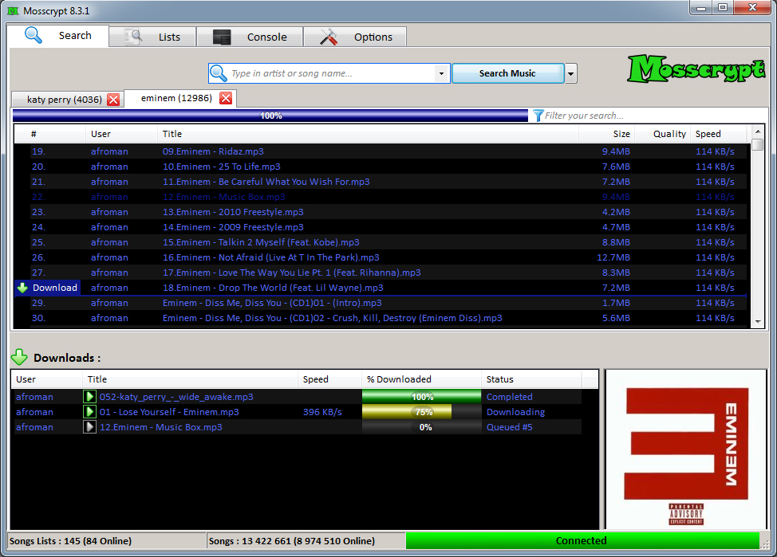Click the Queued #5 status
The image size is (777, 557).
click(x=510, y=427)
